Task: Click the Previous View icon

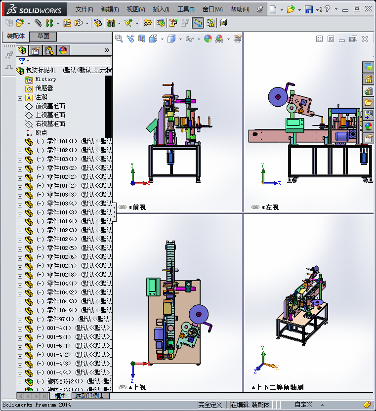Action: 130,39
